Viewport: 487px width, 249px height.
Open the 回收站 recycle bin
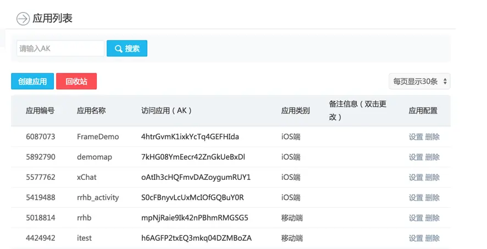76,81
